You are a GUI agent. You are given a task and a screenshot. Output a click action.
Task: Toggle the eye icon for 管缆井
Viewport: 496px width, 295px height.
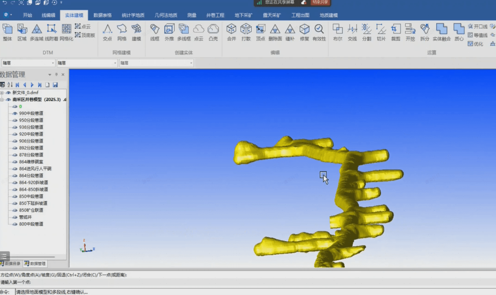(x=14, y=217)
